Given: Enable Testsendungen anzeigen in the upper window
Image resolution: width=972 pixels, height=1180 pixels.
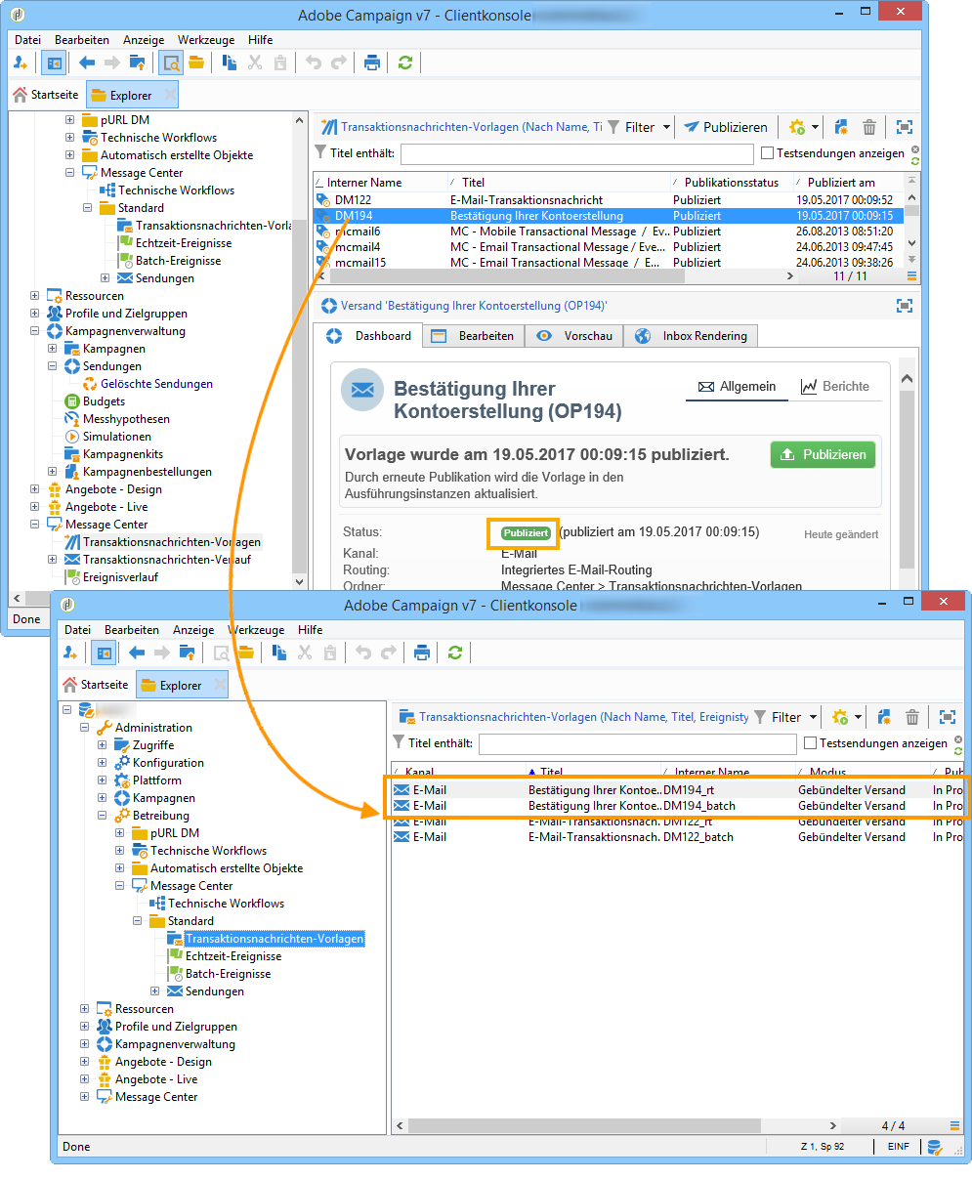Looking at the screenshot, I should pyautogui.click(x=768, y=153).
